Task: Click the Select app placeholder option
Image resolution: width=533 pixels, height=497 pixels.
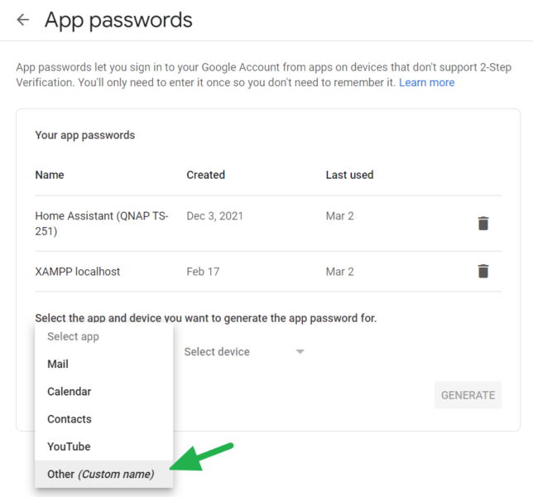Action: click(x=73, y=337)
